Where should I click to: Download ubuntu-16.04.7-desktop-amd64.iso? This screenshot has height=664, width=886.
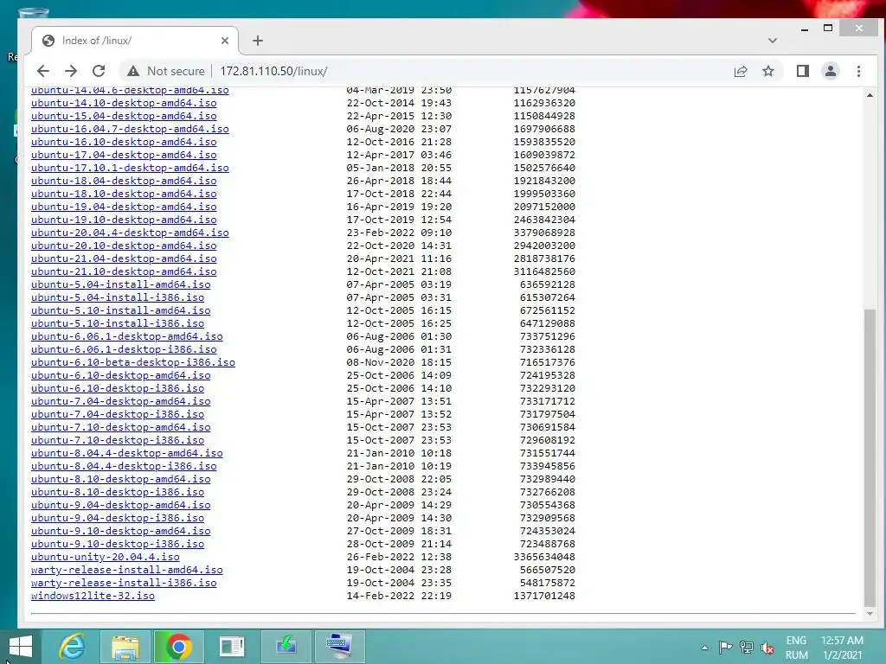(130, 129)
